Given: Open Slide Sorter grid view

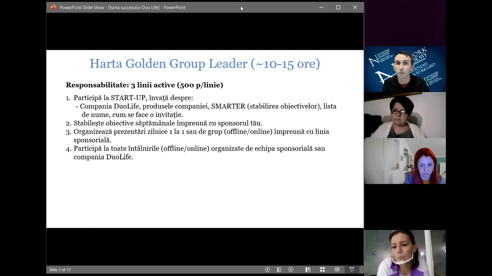Looking at the screenshot, I should tap(322, 269).
